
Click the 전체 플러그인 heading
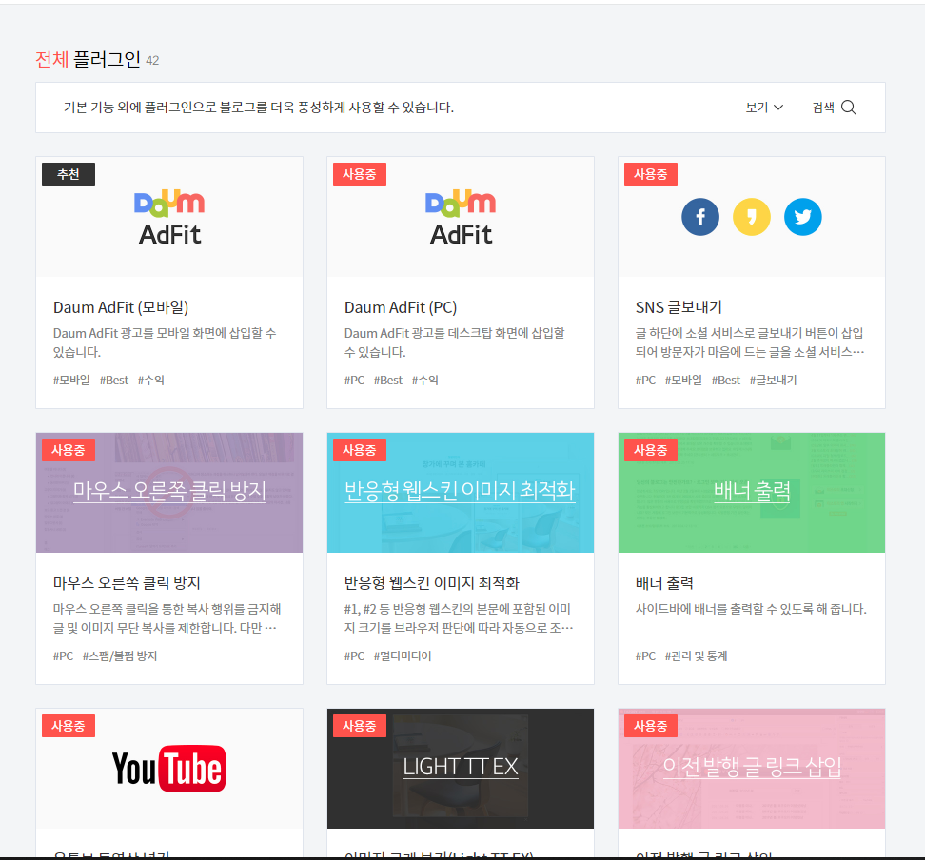coord(88,60)
